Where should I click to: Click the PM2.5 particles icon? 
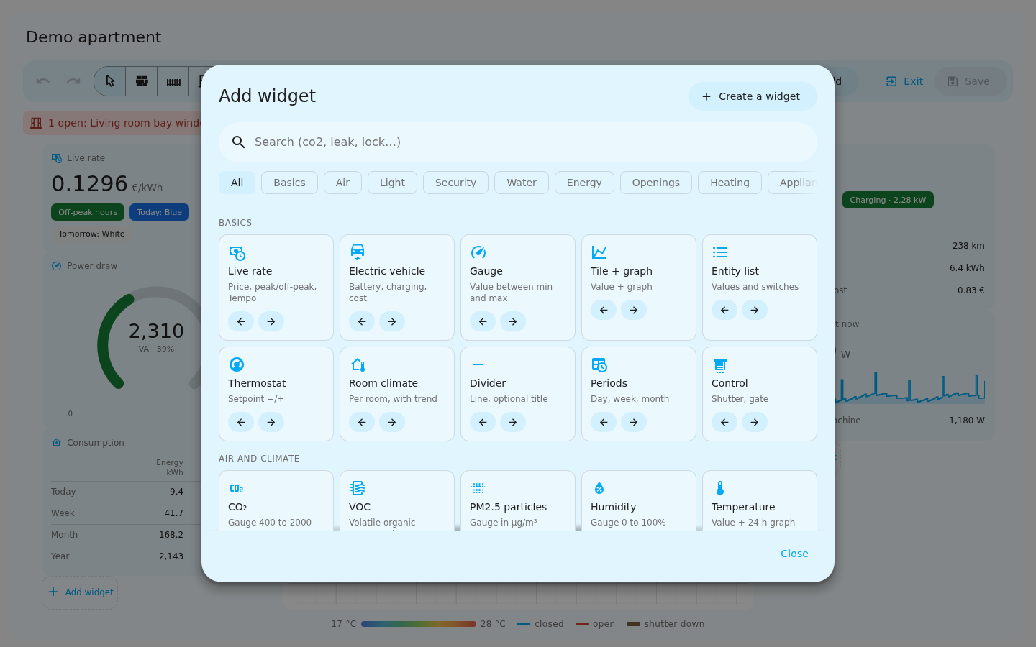[478, 488]
